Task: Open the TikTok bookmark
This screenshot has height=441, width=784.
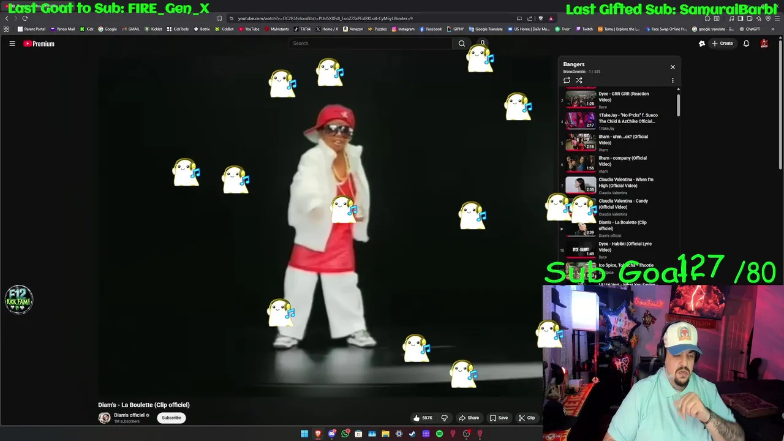Action: [x=303, y=29]
